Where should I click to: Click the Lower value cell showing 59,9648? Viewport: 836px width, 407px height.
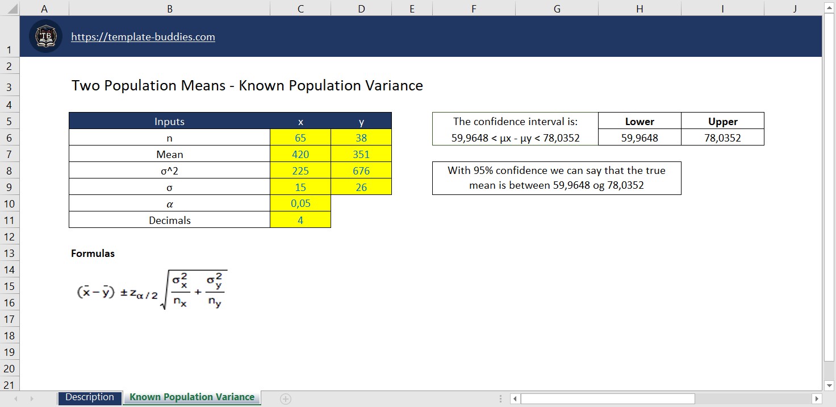click(639, 137)
